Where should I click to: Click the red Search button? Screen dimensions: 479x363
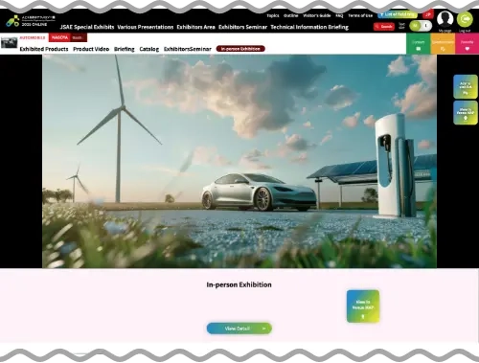point(384,26)
